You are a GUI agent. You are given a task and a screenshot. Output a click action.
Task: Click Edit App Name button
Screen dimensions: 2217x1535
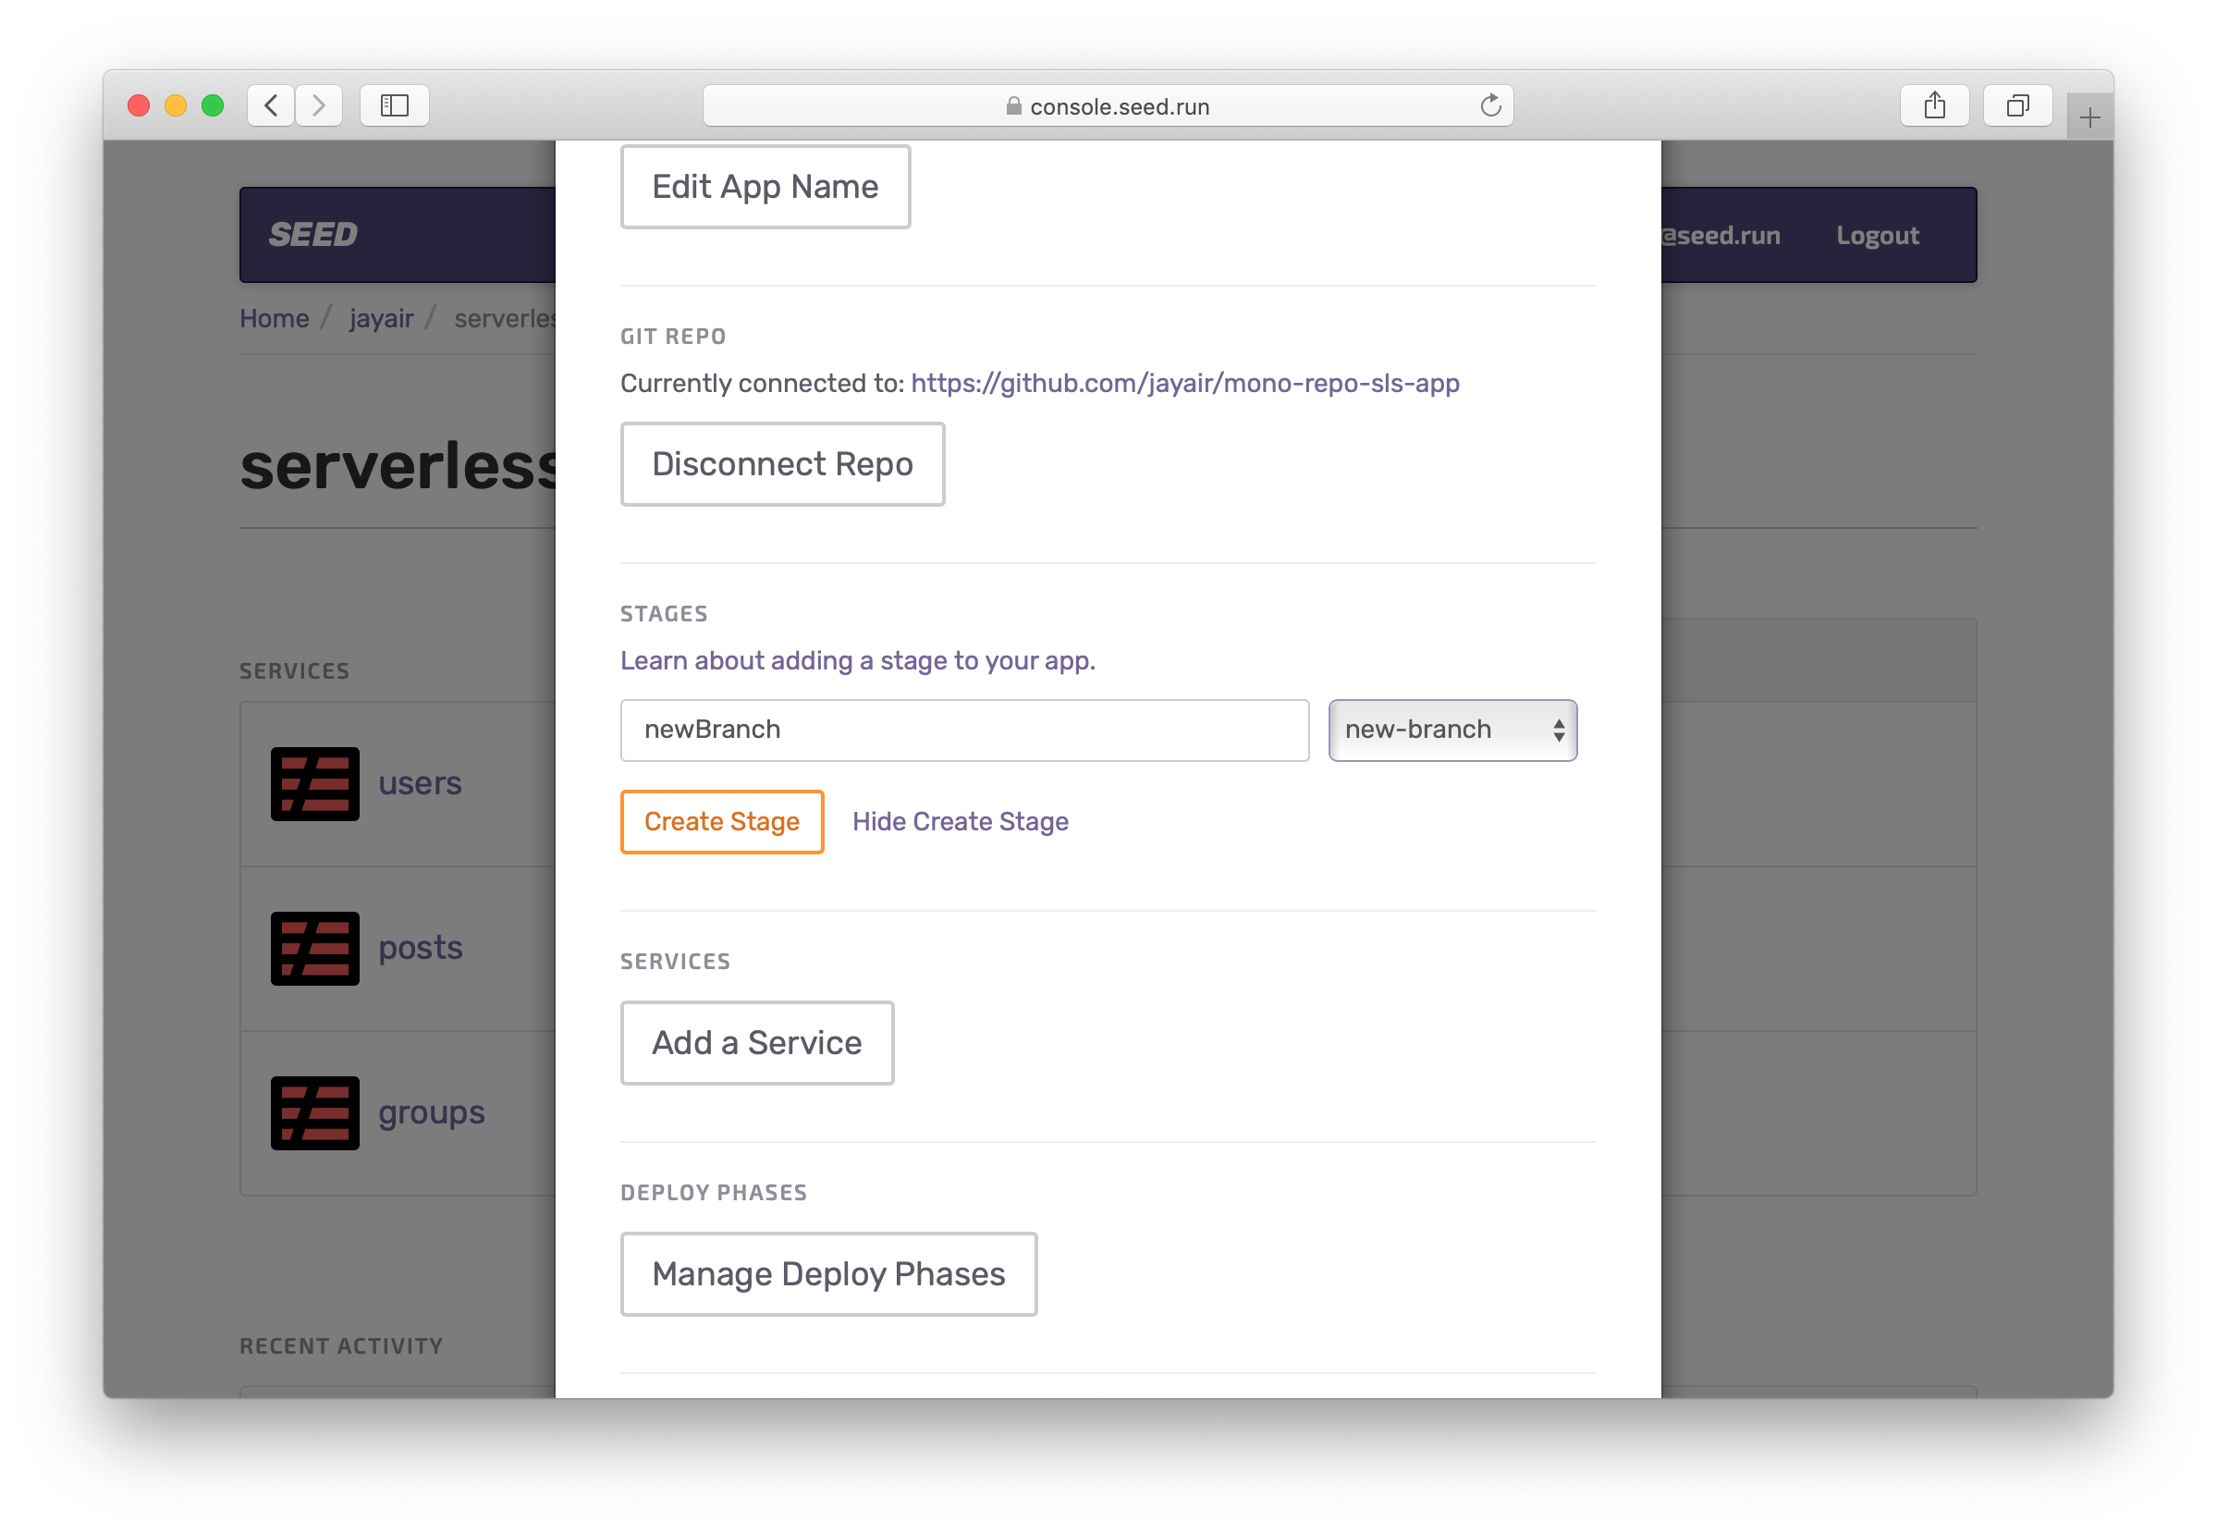tap(765, 187)
